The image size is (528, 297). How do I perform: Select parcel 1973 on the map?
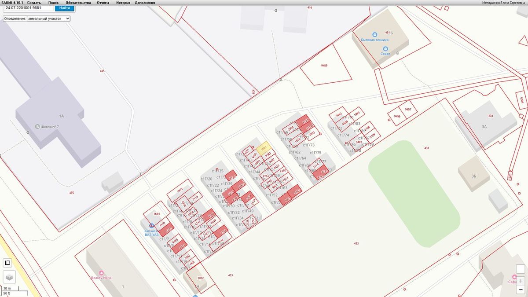point(180,190)
